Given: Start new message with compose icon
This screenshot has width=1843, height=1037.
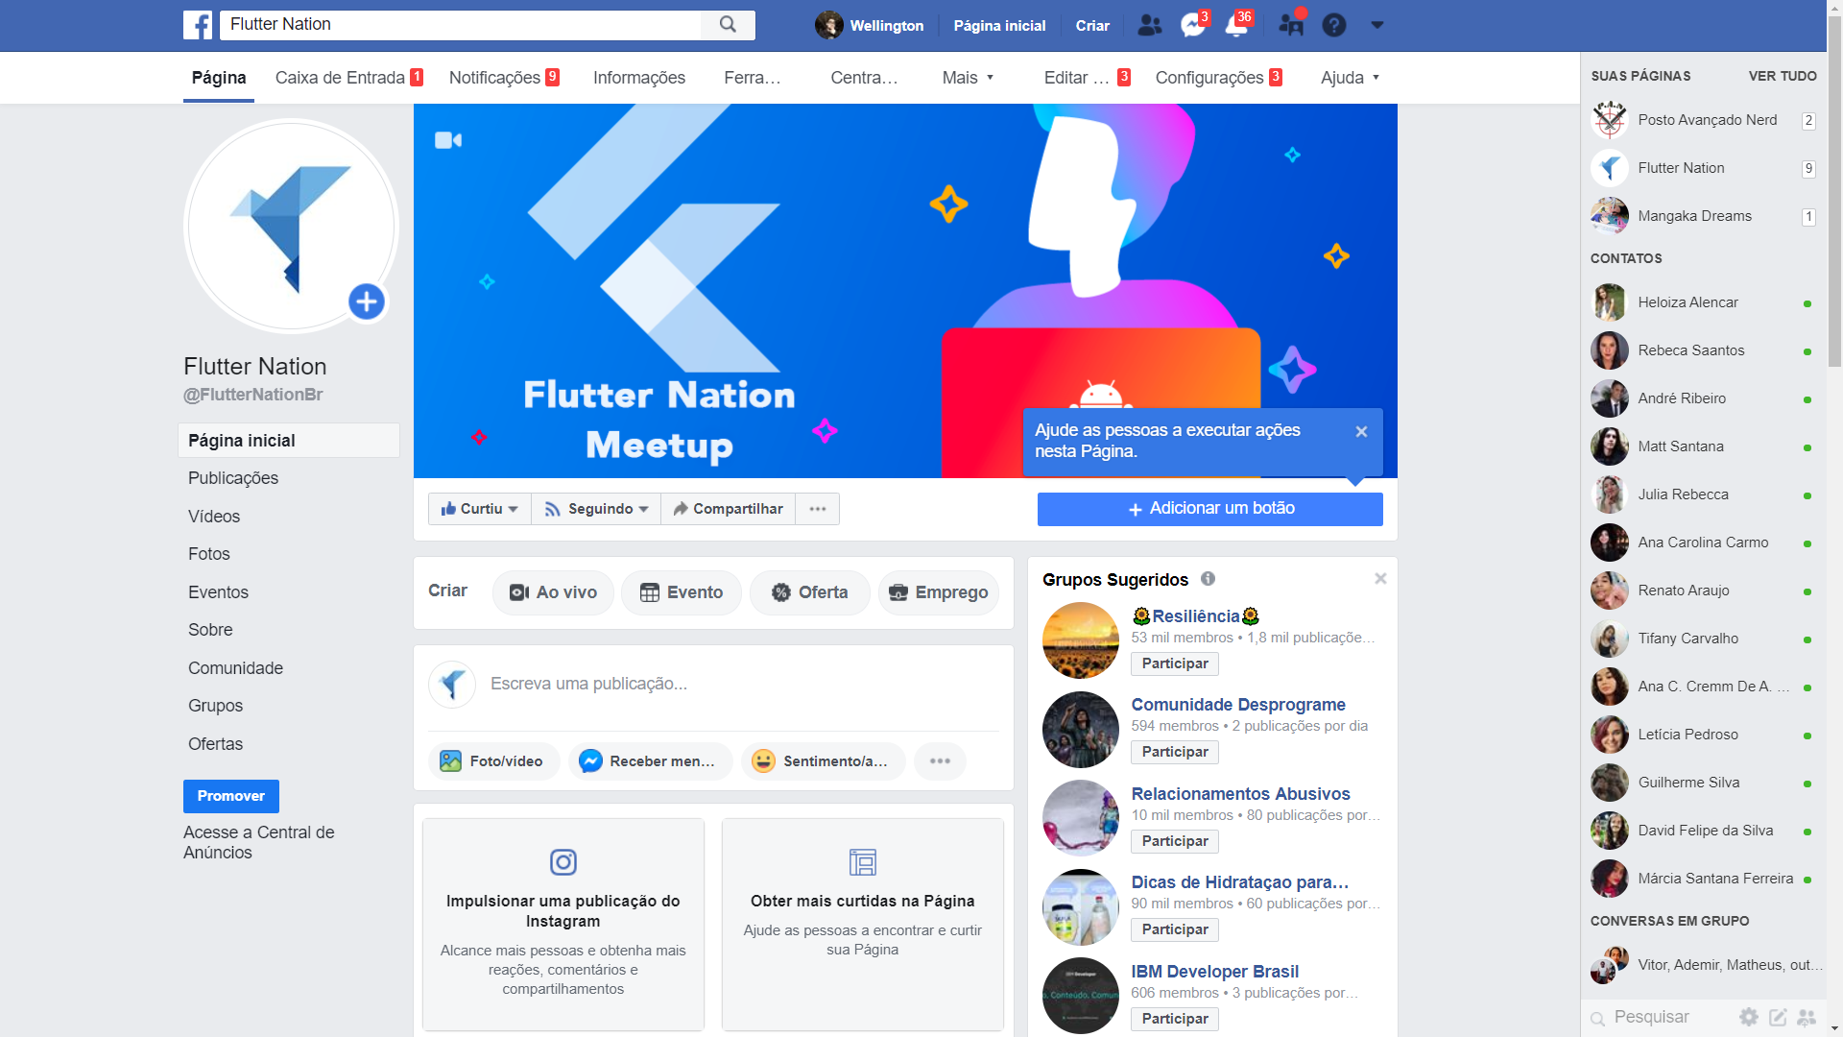Looking at the screenshot, I should pyautogui.click(x=1778, y=1017).
